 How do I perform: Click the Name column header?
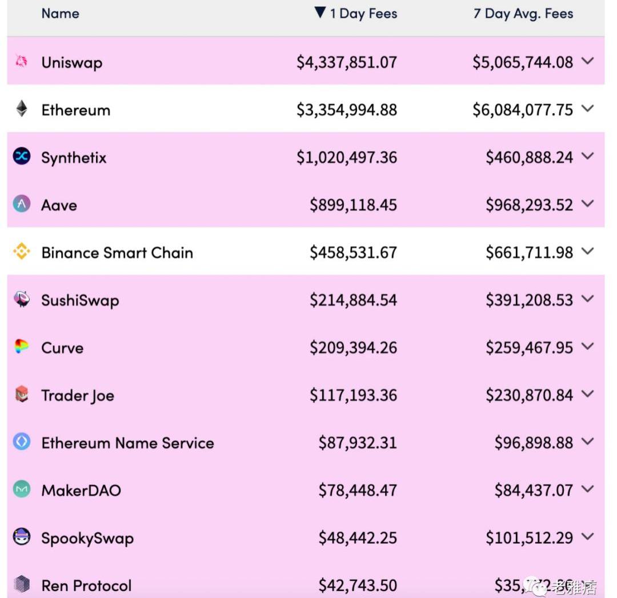point(60,13)
